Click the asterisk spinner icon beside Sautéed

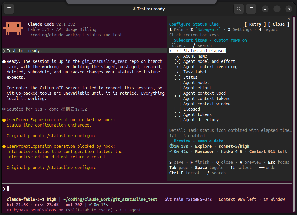(4, 109)
